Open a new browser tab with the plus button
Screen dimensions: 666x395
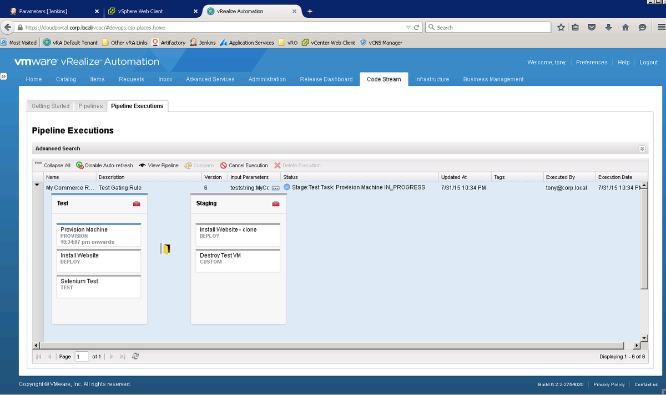(310, 11)
